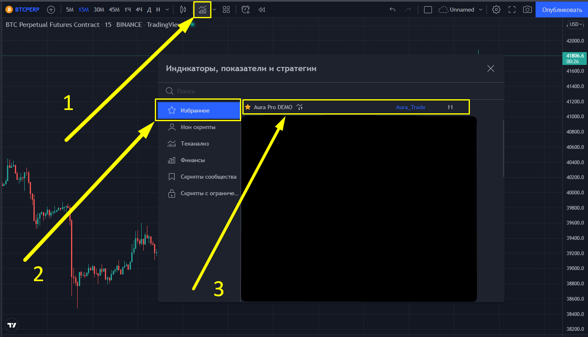
Task: Click the add symbol plus icon
Action: pyautogui.click(x=51, y=10)
